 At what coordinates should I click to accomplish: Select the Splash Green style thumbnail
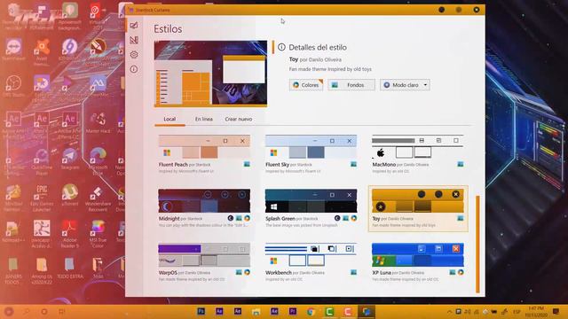coord(311,201)
